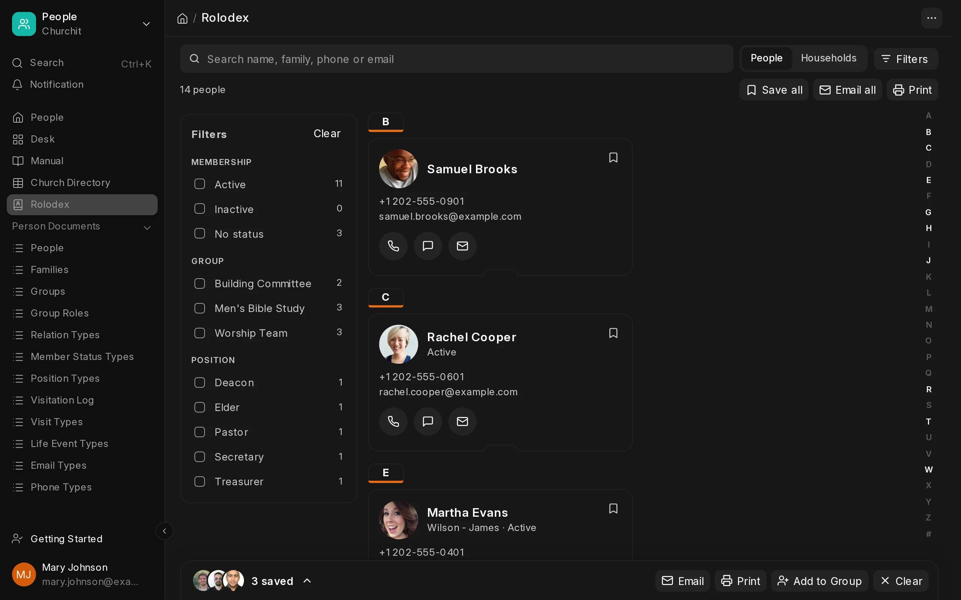Switch to the Households tab
Viewport: 961px width, 600px height.
point(828,58)
